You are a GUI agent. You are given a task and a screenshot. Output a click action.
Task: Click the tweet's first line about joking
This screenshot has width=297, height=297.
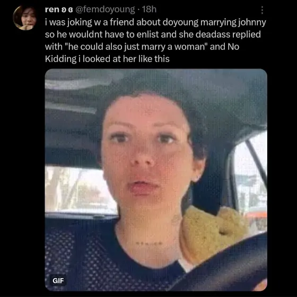155,22
